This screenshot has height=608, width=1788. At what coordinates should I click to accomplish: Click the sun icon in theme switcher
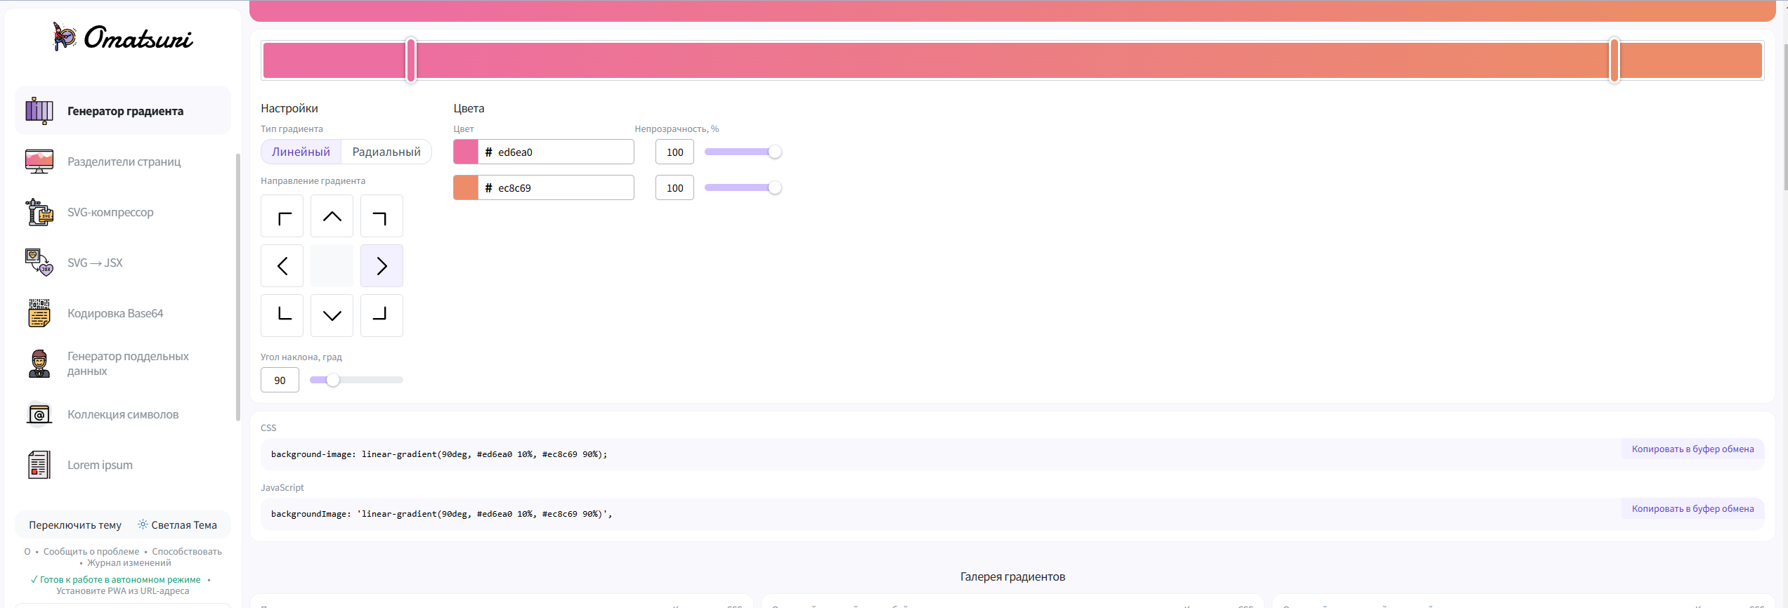pyautogui.click(x=143, y=524)
